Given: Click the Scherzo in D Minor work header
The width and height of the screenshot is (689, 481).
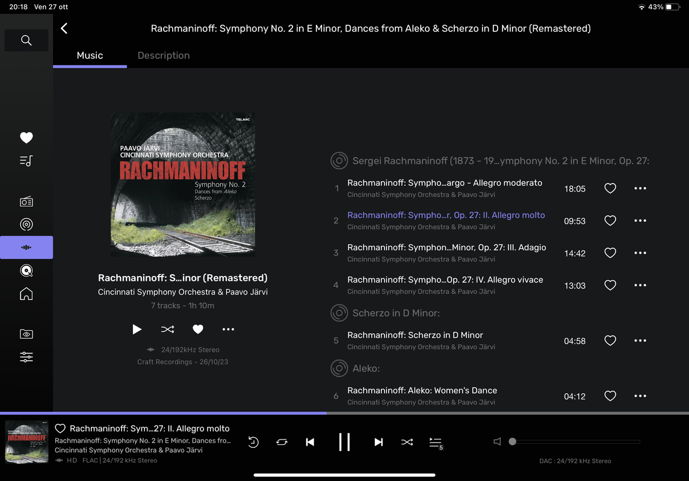Looking at the screenshot, I should tap(385, 313).
